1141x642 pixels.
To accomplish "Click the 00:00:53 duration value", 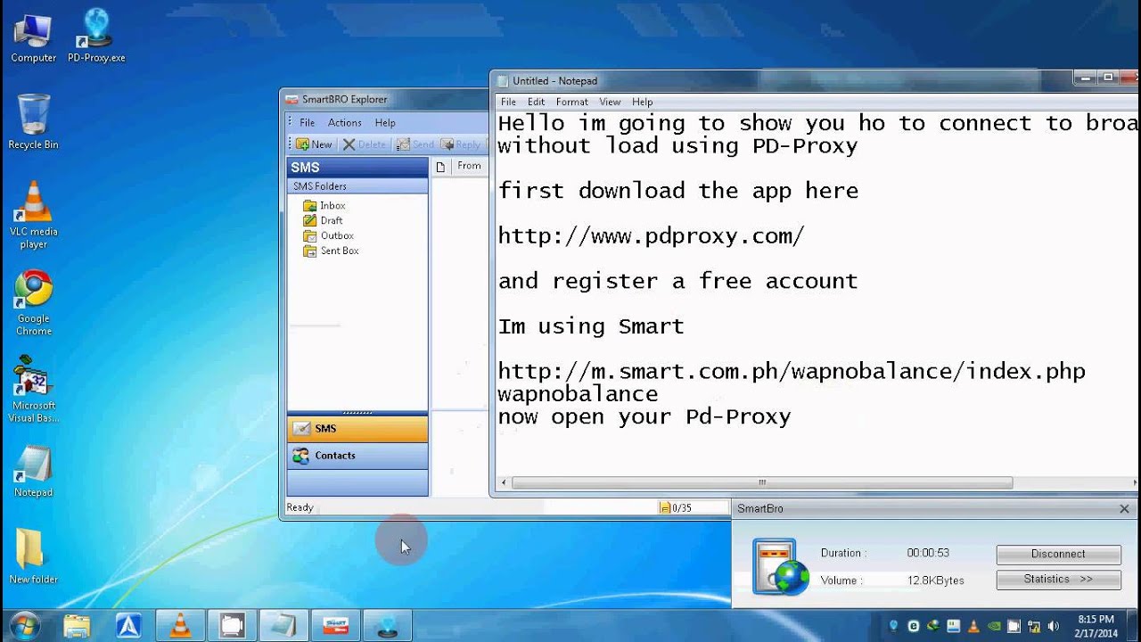I will click(x=928, y=553).
